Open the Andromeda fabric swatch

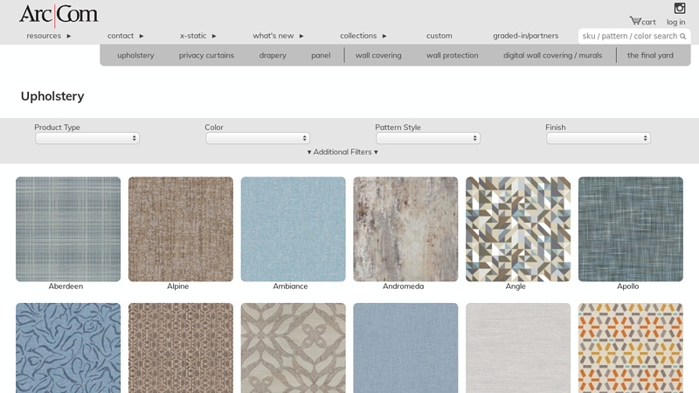tap(405, 229)
